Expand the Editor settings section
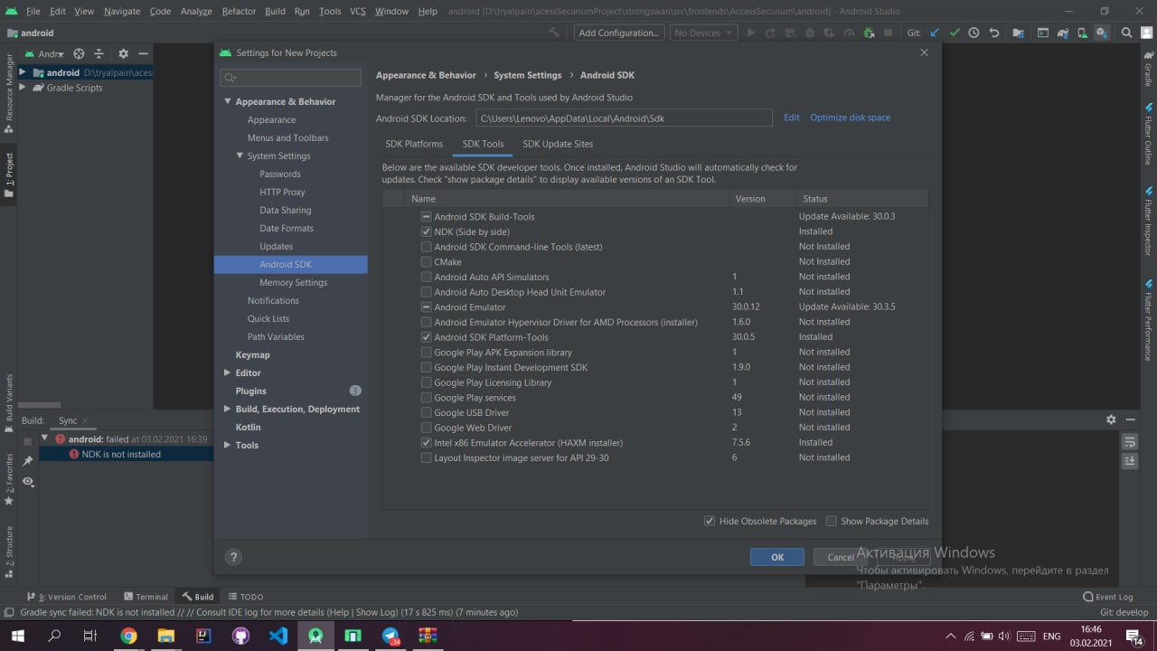 (x=228, y=373)
